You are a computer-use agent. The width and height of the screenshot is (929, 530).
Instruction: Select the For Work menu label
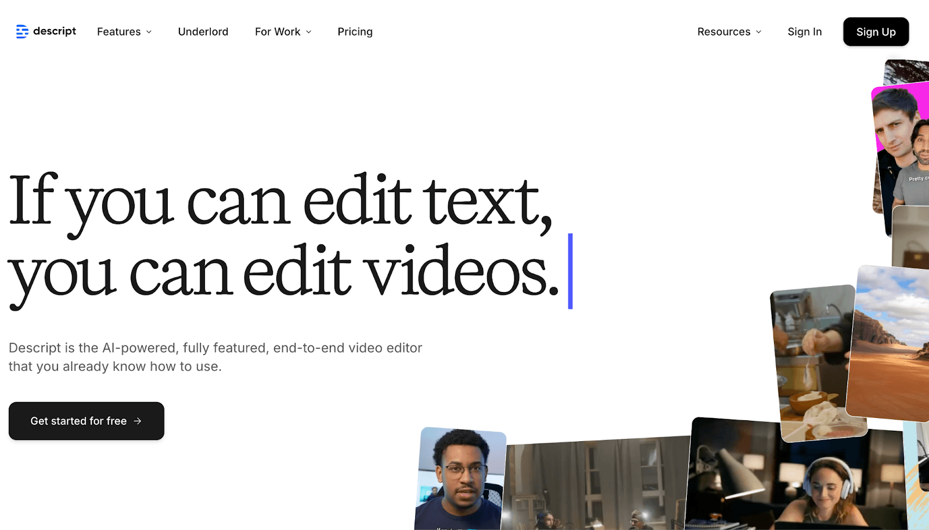278,32
